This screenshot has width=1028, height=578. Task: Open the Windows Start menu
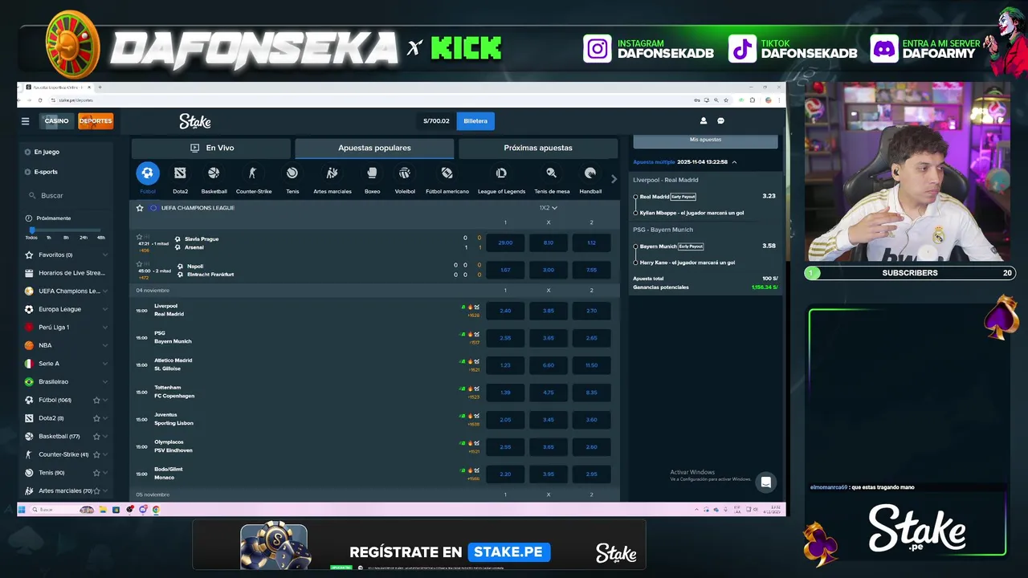click(22, 510)
